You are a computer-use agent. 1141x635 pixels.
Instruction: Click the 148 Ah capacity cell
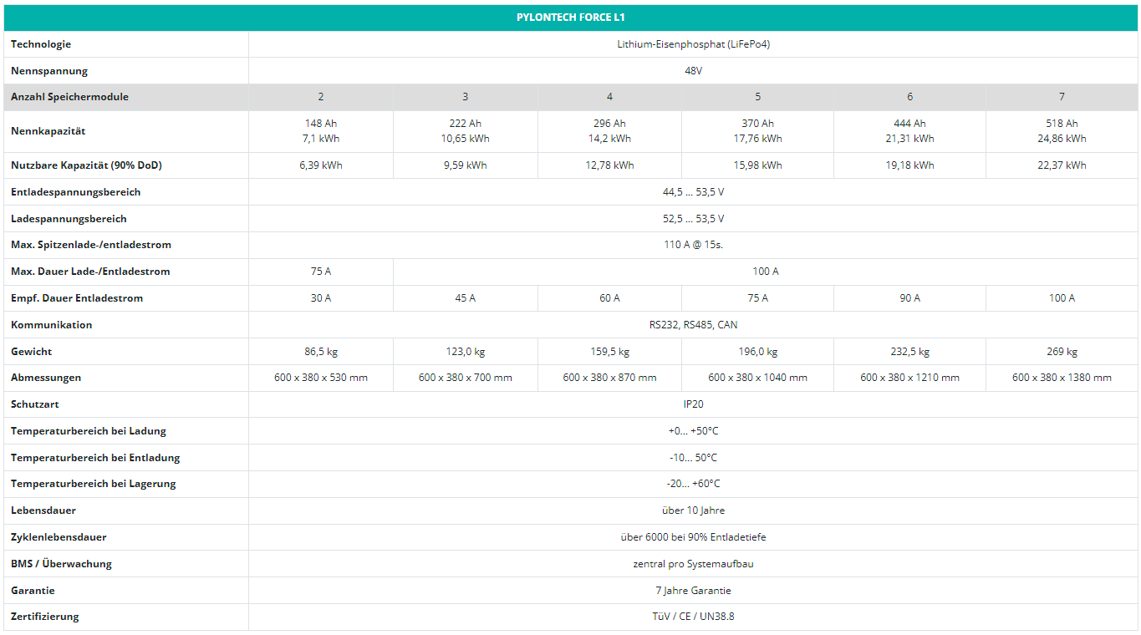click(321, 131)
